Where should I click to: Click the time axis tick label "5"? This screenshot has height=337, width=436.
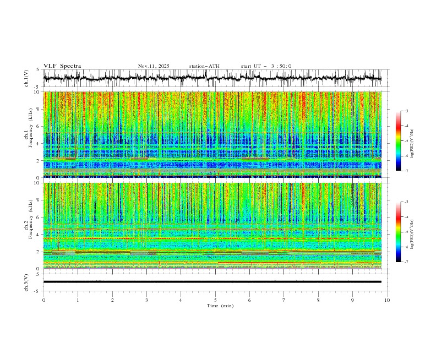[x=215, y=300]
